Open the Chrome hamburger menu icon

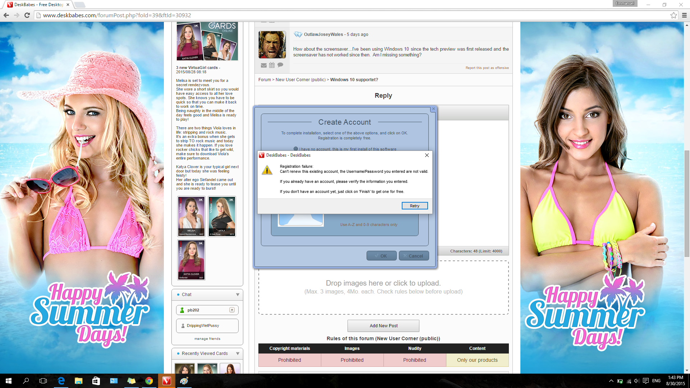[684, 15]
